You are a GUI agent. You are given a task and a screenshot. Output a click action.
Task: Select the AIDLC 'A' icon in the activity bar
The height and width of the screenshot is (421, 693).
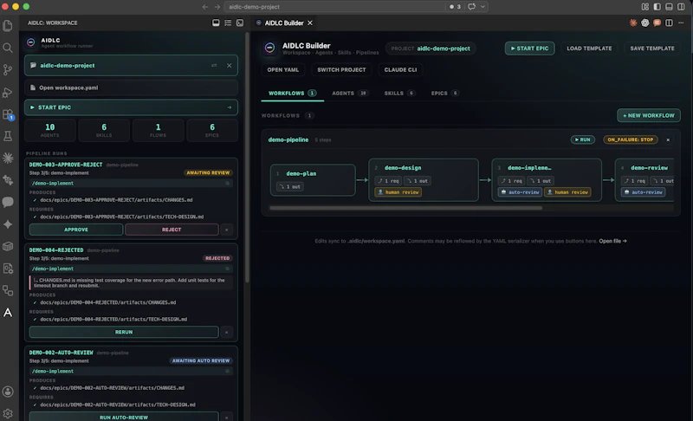pos(8,313)
